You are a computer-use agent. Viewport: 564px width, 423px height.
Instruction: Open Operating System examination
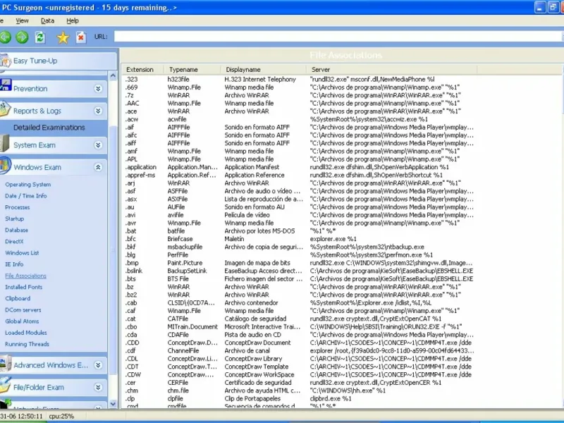[28, 185]
